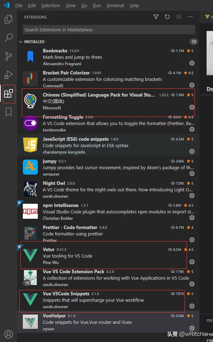Open the Run and Debug view
Image resolution: width=213 pixels, height=342 pixels.
tap(9, 75)
